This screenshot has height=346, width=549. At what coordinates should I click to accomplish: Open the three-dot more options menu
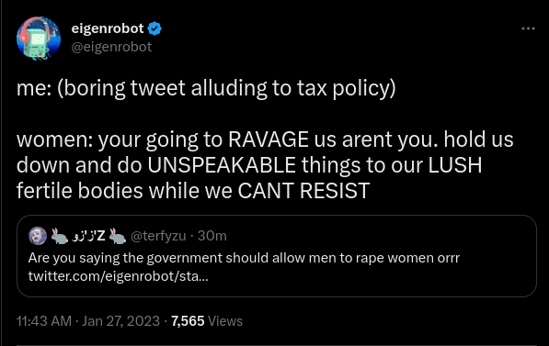tap(528, 28)
